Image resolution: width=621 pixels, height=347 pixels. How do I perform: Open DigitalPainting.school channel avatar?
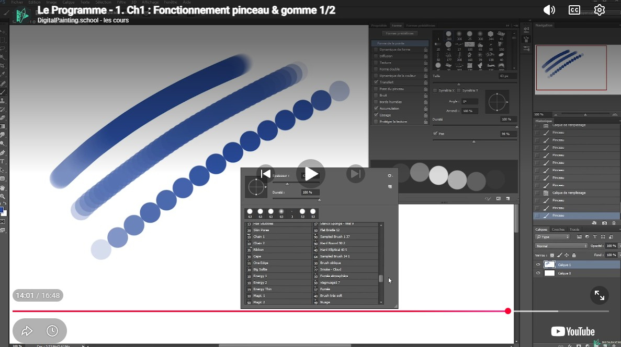coord(22,15)
